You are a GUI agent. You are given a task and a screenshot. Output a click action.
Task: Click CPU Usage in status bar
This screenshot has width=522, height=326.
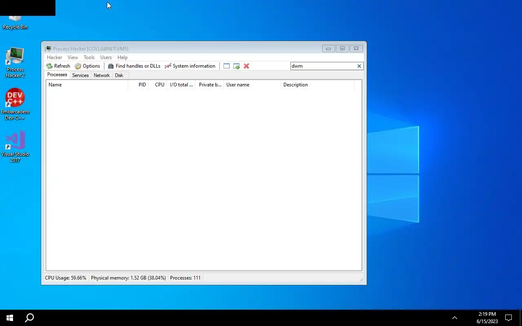click(66, 278)
